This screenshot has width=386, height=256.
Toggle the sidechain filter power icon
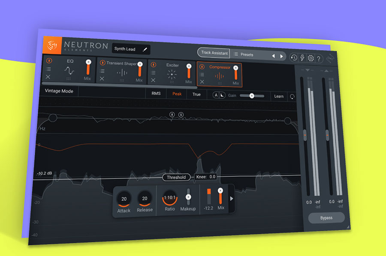point(172,114)
